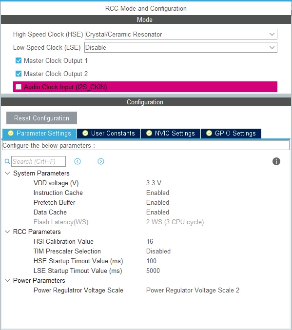Screen dimensions: 292x330
Task: Select Power Regulator Voltage Scale 2 value
Action: click(193, 290)
